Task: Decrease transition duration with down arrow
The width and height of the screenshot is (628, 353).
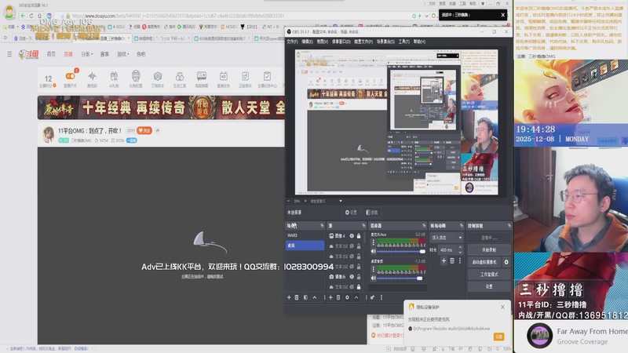Action: tap(460, 252)
